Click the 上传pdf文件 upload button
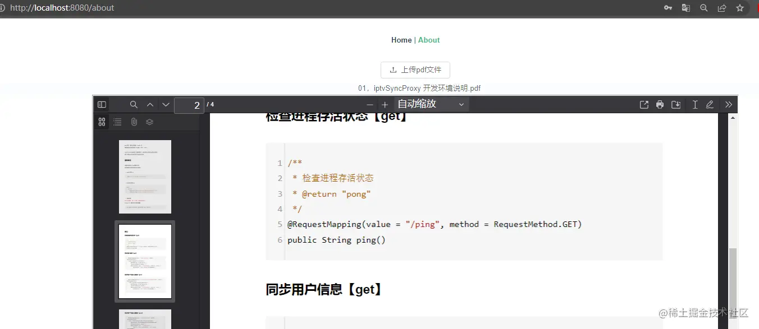This screenshot has height=329, width=759. click(415, 69)
